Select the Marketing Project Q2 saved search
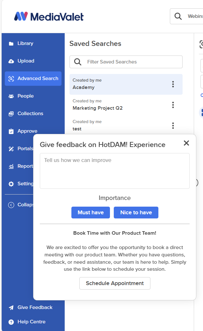 (x=126, y=105)
